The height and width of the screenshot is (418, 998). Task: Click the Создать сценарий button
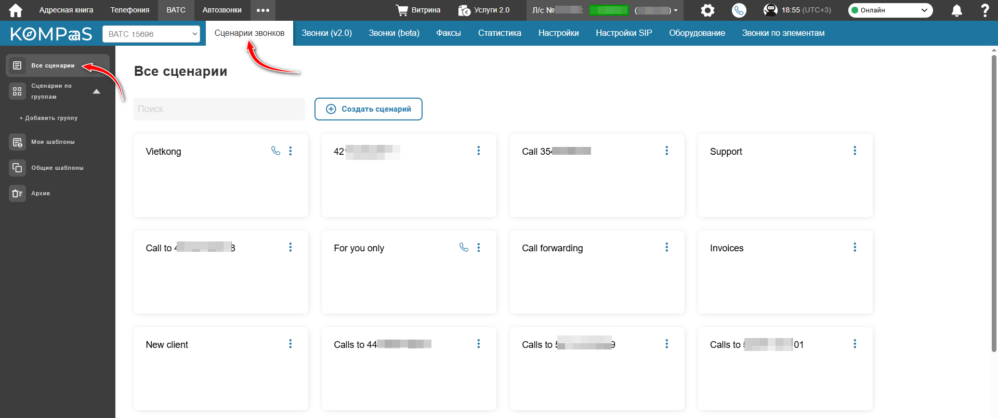(x=369, y=109)
